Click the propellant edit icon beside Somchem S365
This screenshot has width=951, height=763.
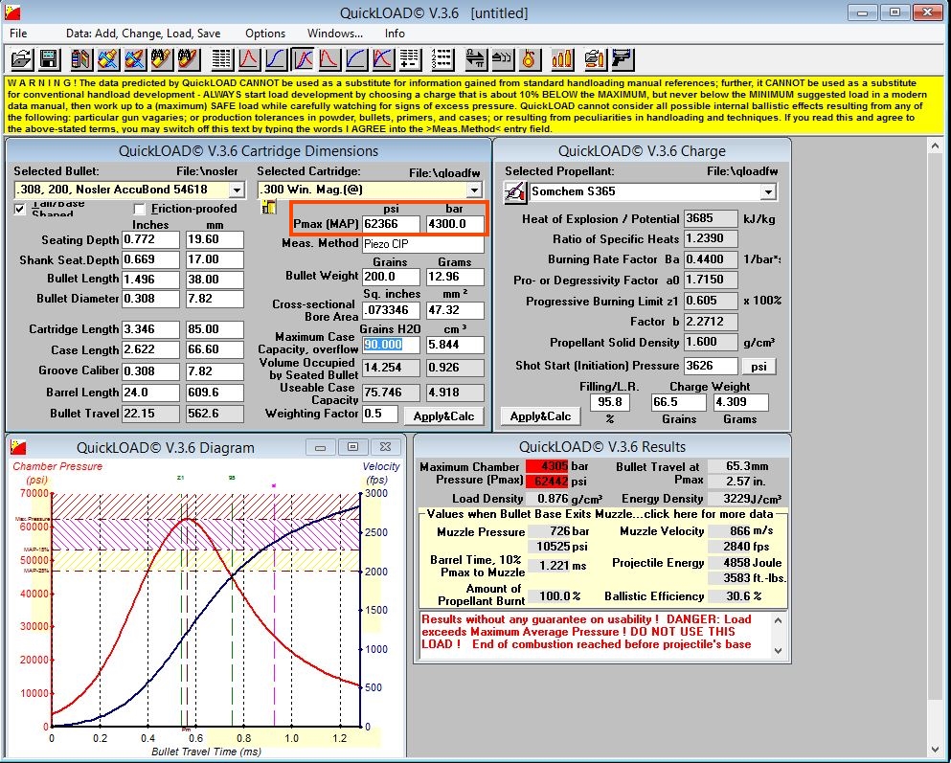(x=514, y=192)
